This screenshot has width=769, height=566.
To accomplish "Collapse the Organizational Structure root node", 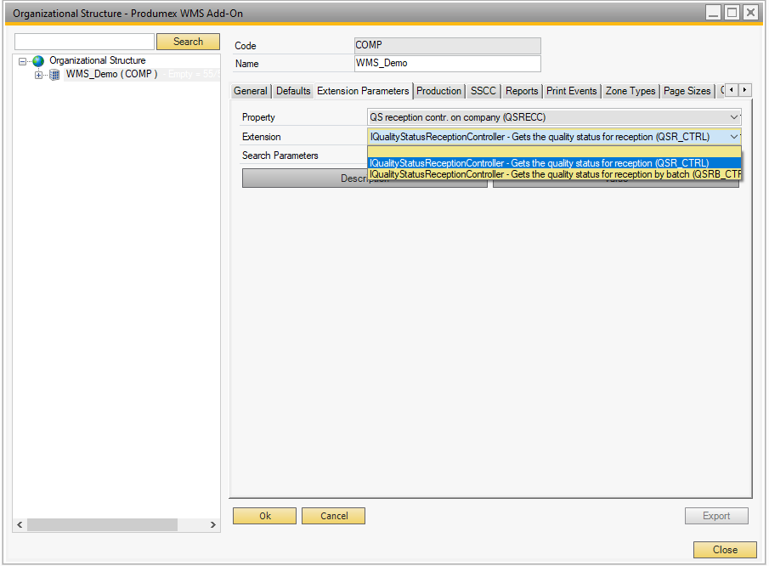I will click(23, 61).
